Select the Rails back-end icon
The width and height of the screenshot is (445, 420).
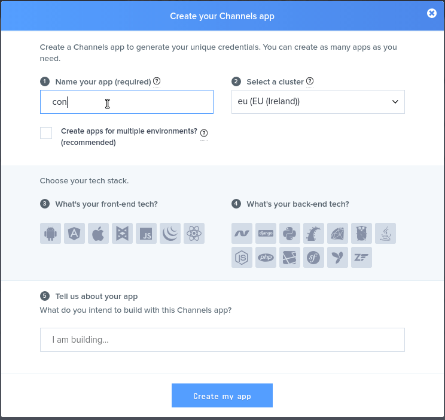pos(313,234)
